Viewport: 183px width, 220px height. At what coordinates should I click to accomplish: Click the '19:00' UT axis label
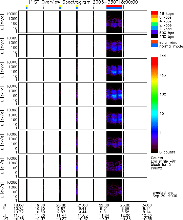tap(40, 205)
